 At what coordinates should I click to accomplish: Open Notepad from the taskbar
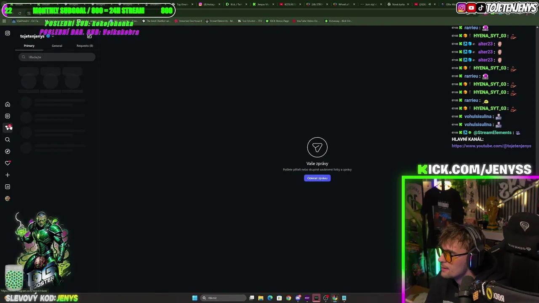pyautogui.click(x=344, y=298)
